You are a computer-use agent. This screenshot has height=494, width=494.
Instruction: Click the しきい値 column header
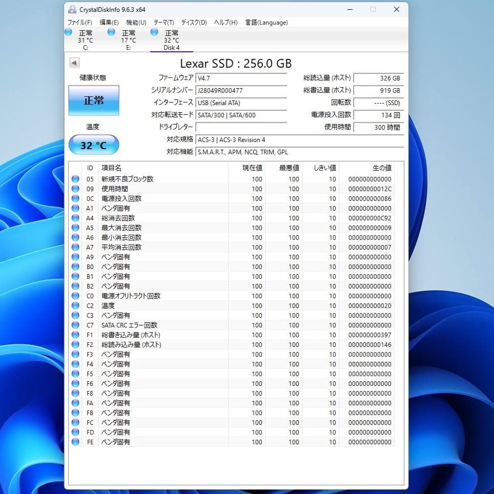pos(320,168)
